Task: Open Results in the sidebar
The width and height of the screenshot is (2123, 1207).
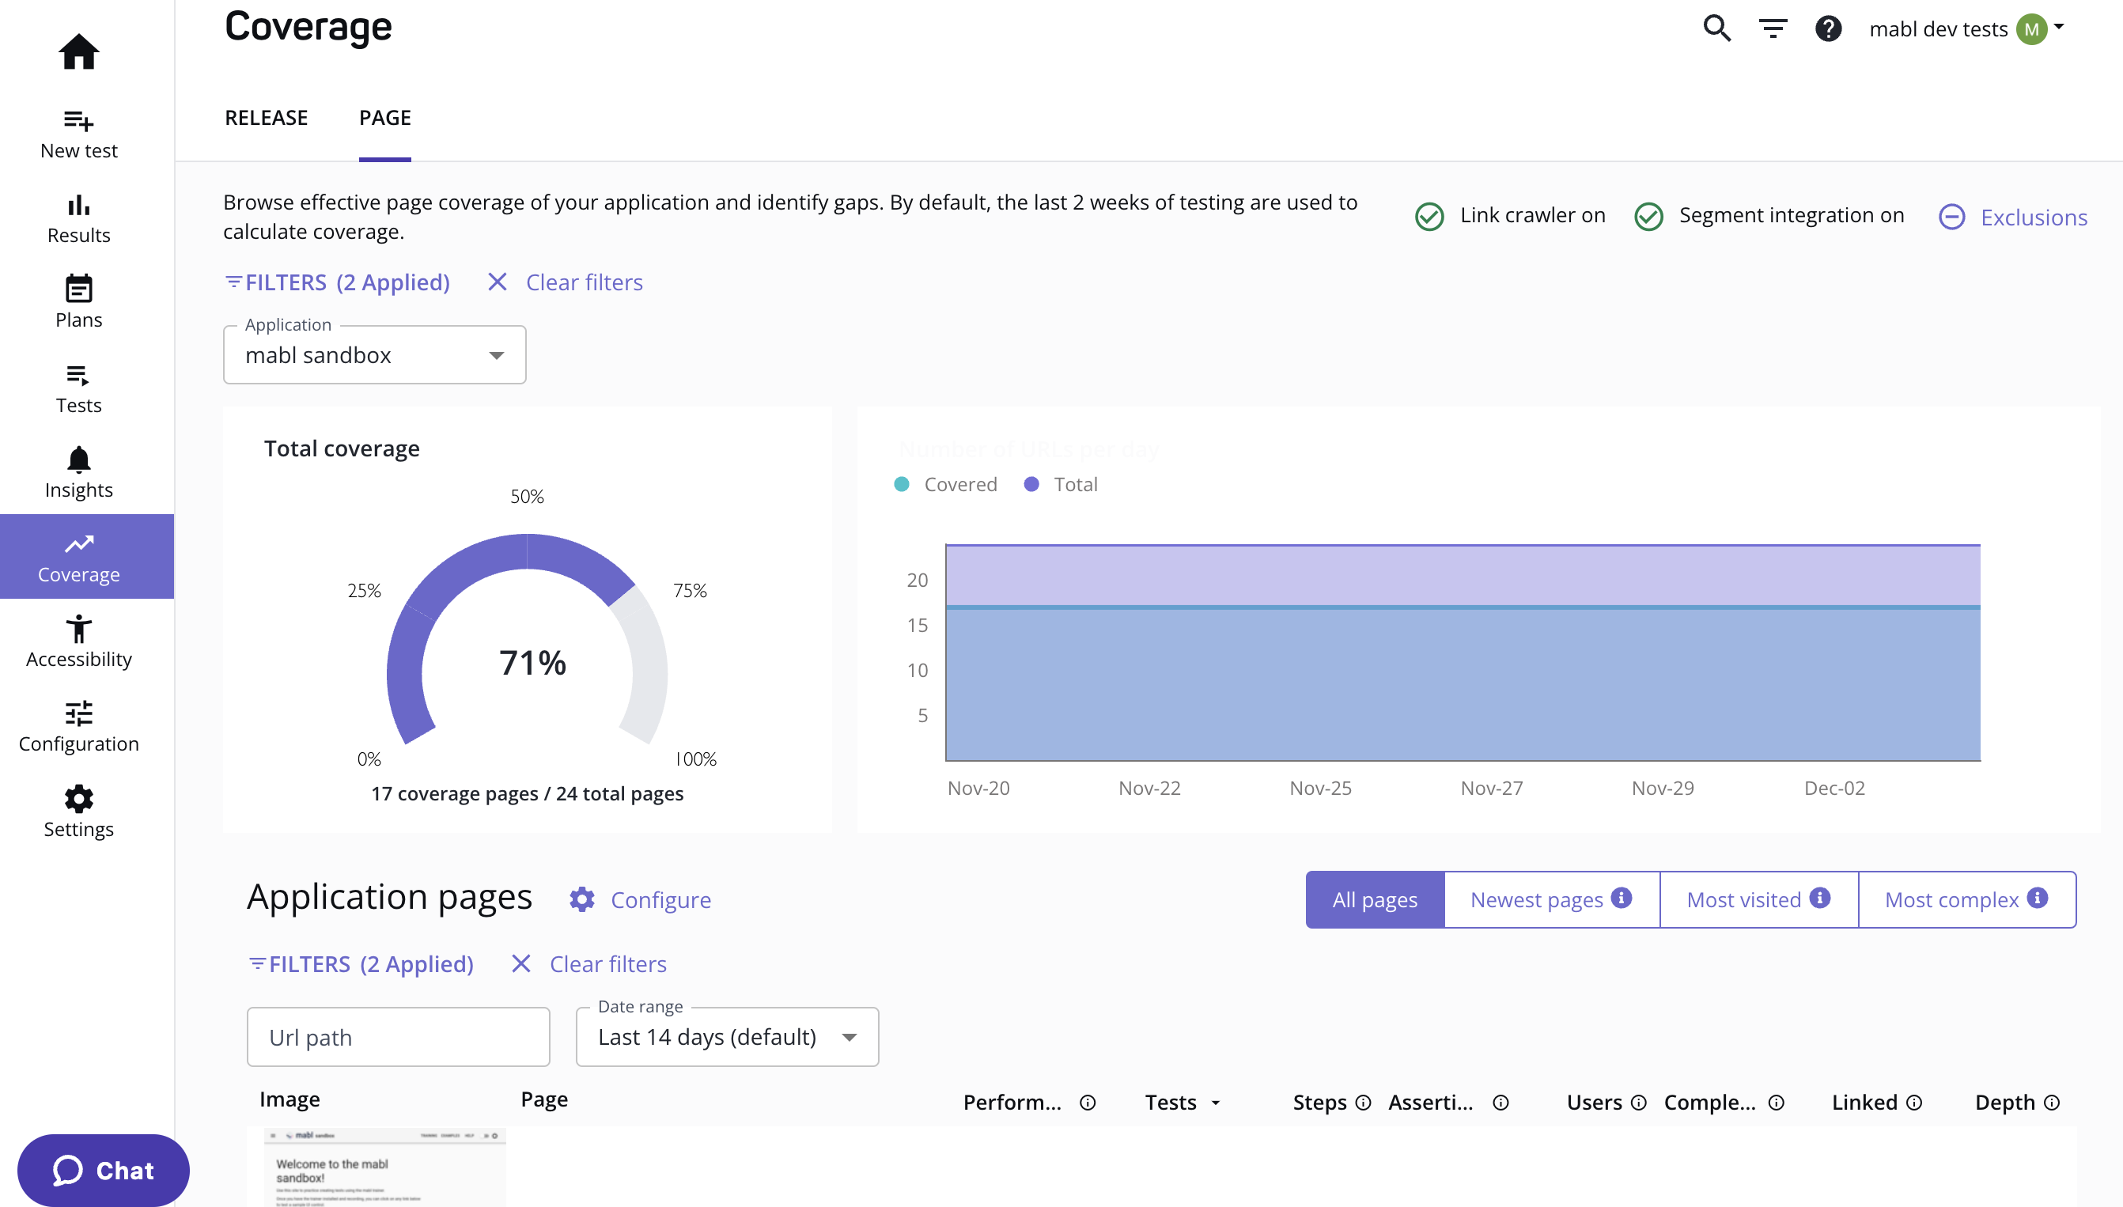Action: (x=79, y=220)
